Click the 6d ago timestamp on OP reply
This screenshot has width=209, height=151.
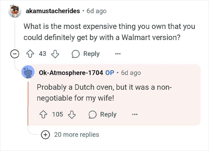click(131, 73)
